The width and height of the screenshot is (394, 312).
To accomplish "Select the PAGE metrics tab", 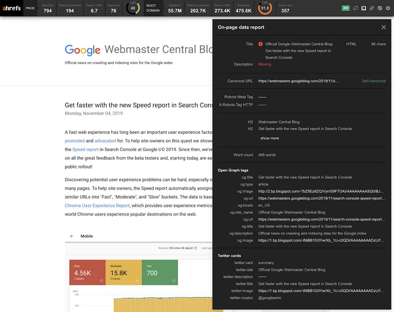I will (30, 8).
